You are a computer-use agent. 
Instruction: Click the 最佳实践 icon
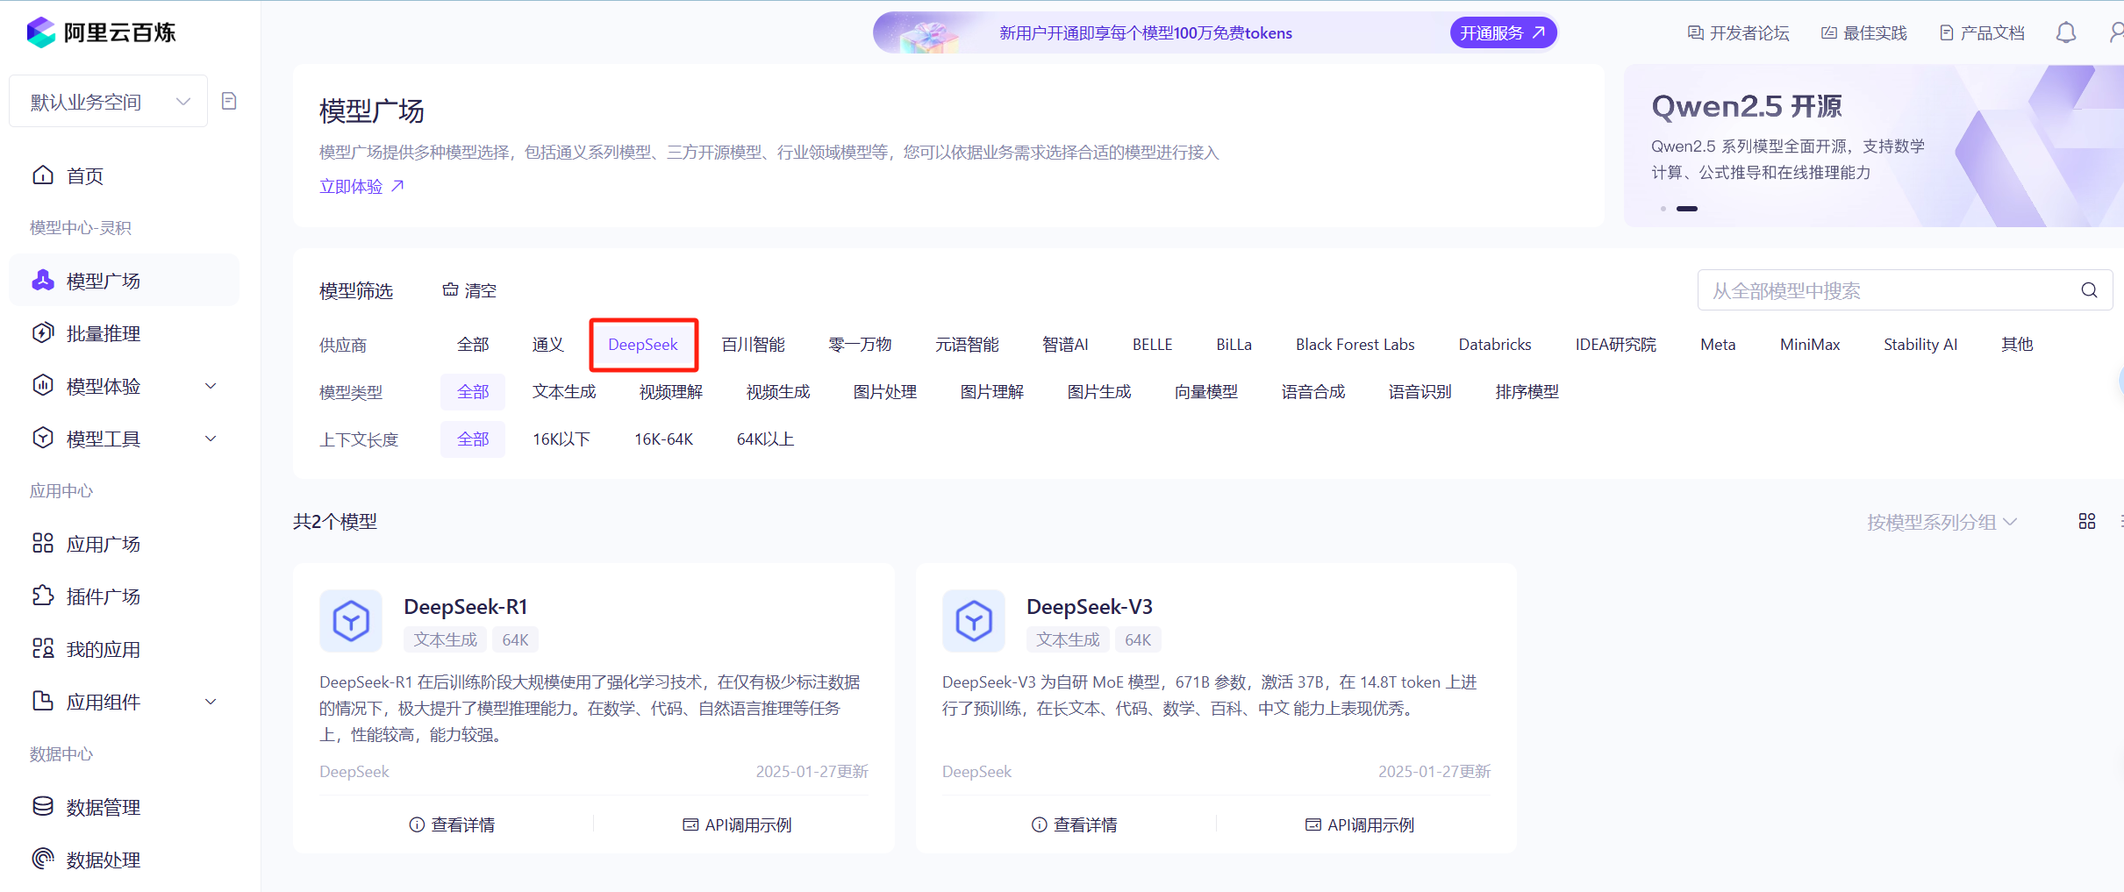(1829, 32)
